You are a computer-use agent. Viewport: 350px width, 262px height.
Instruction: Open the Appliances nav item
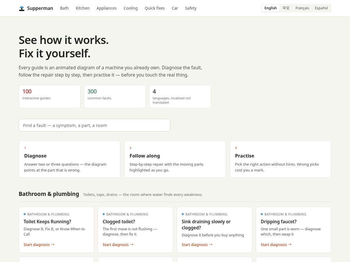(x=106, y=8)
